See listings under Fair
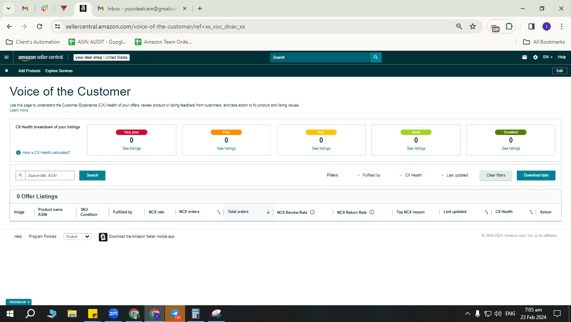The height and width of the screenshot is (322, 571). point(321,148)
